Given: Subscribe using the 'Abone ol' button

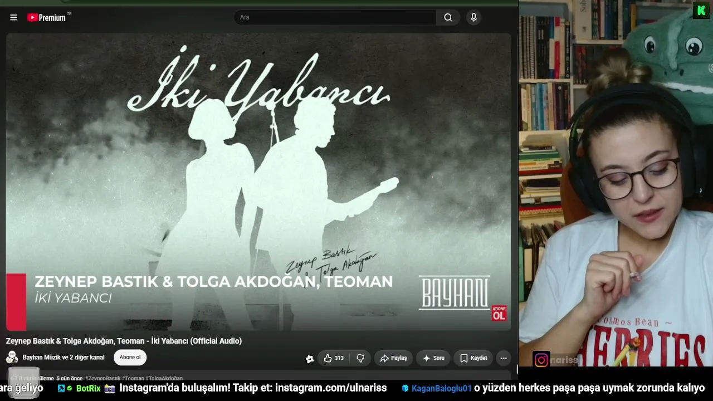Looking at the screenshot, I should pos(130,358).
